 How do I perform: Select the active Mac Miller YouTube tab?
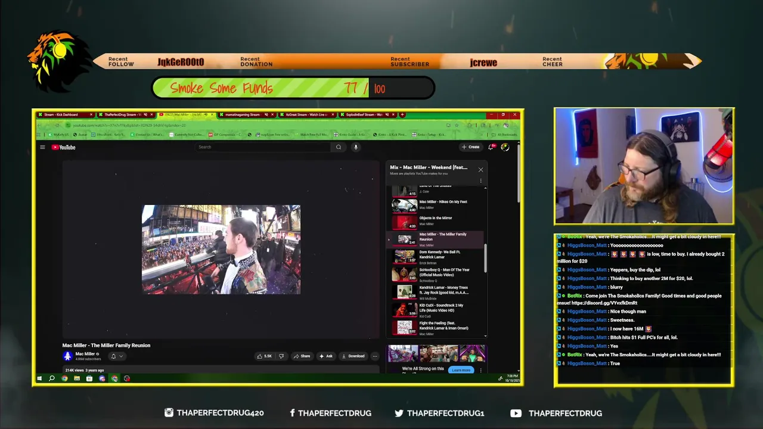coord(185,114)
